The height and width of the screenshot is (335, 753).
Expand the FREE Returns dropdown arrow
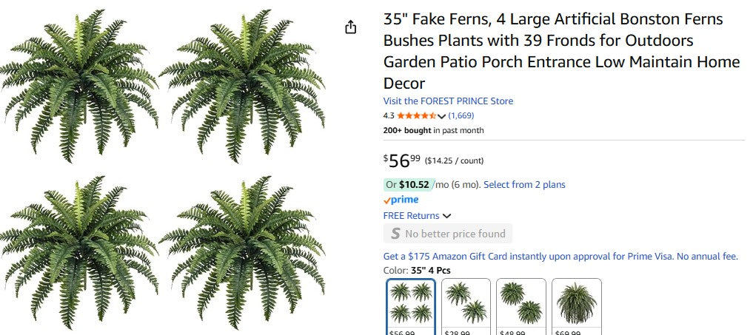[447, 217]
